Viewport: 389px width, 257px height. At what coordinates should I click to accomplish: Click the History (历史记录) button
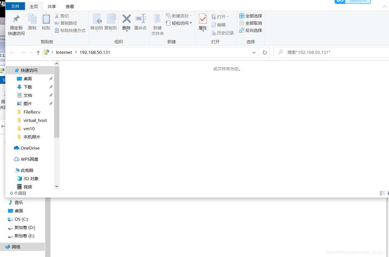(x=223, y=33)
